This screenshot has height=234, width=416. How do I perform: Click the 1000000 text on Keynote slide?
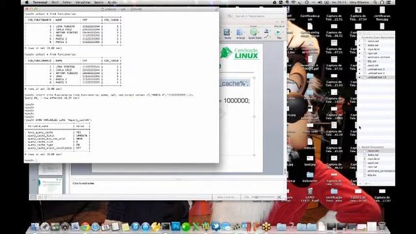(237, 101)
